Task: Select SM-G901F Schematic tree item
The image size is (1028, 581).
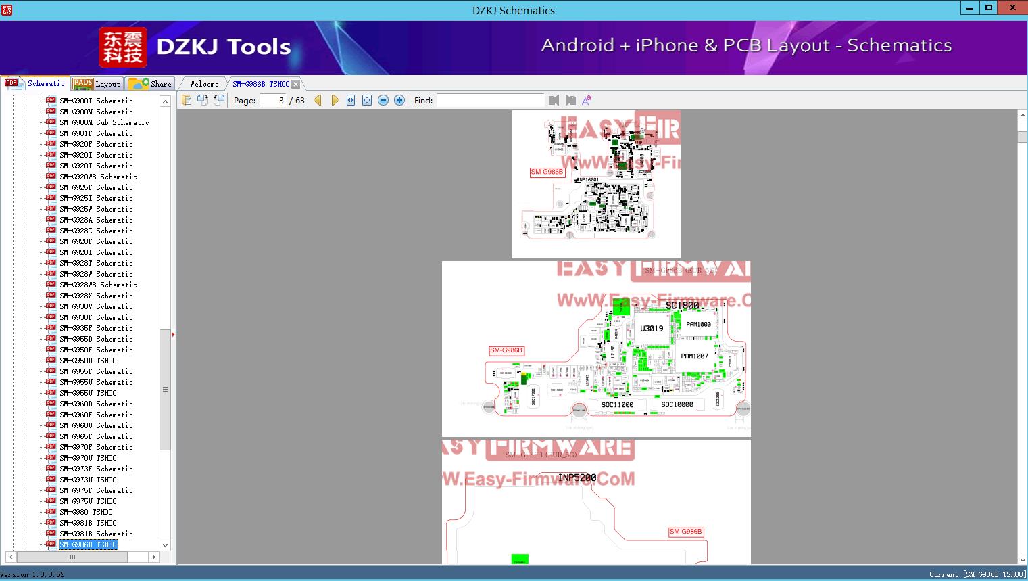Action: tap(96, 133)
